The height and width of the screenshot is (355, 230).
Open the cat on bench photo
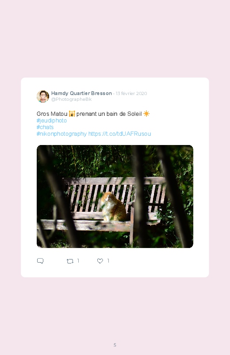coord(115,197)
